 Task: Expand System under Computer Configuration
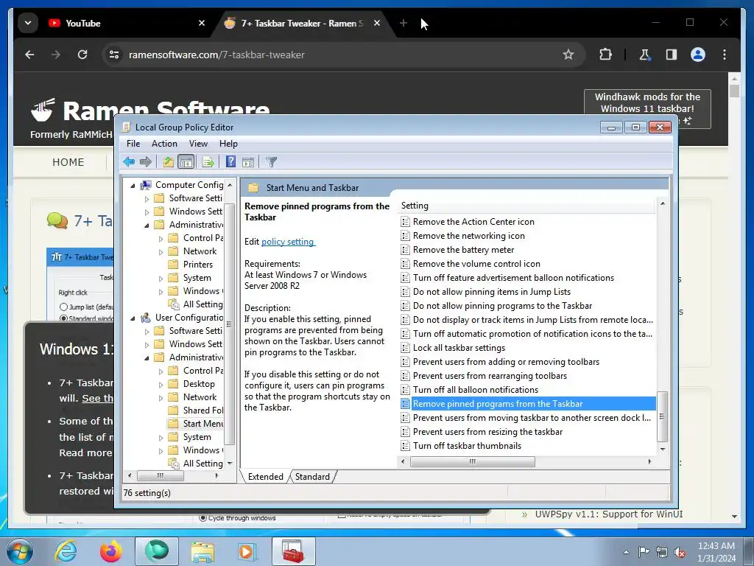(161, 278)
